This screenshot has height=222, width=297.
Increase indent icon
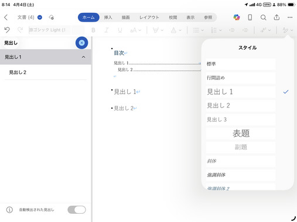pyautogui.click(x=245, y=30)
